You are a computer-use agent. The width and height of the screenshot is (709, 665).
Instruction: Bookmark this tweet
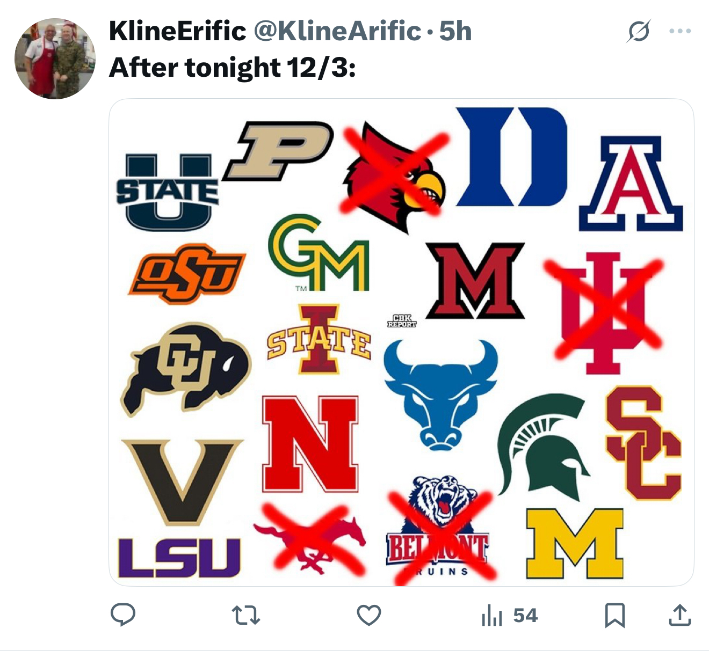[614, 615]
